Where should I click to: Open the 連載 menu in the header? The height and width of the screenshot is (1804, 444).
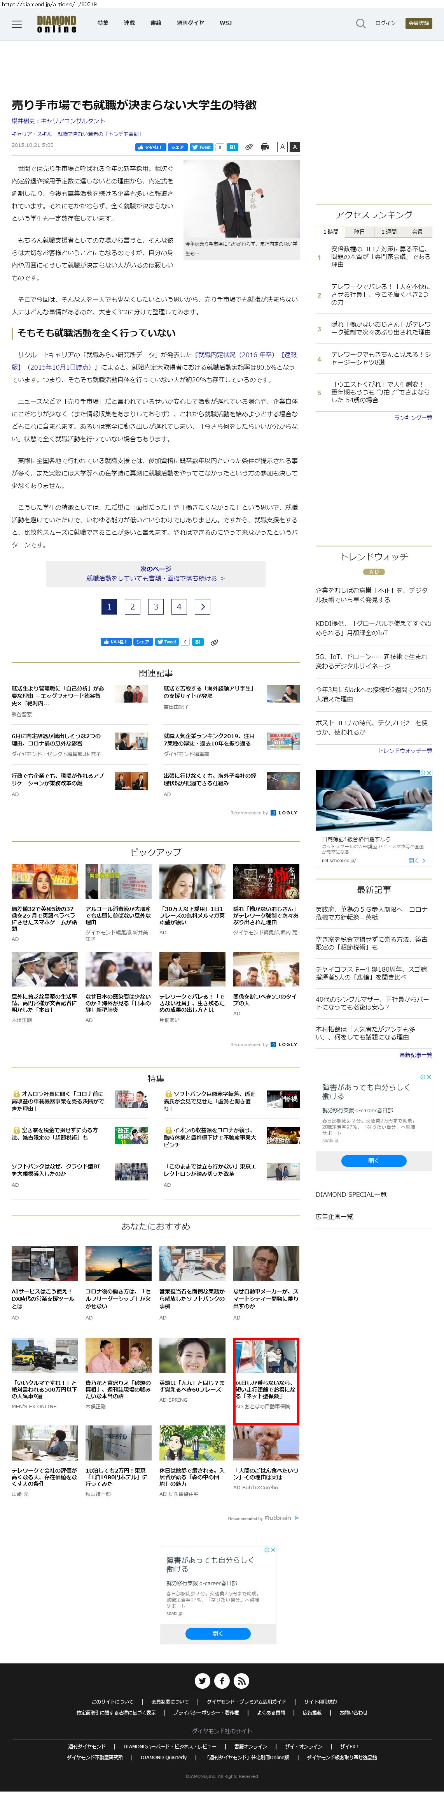click(x=129, y=23)
